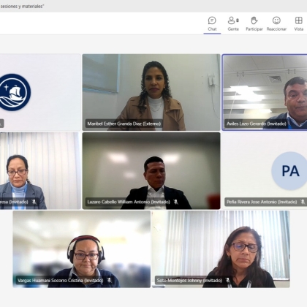The width and height of the screenshot is (307, 307).
Task: Click muted mic icon on Lazaro Cabello tile
Action: point(175,202)
